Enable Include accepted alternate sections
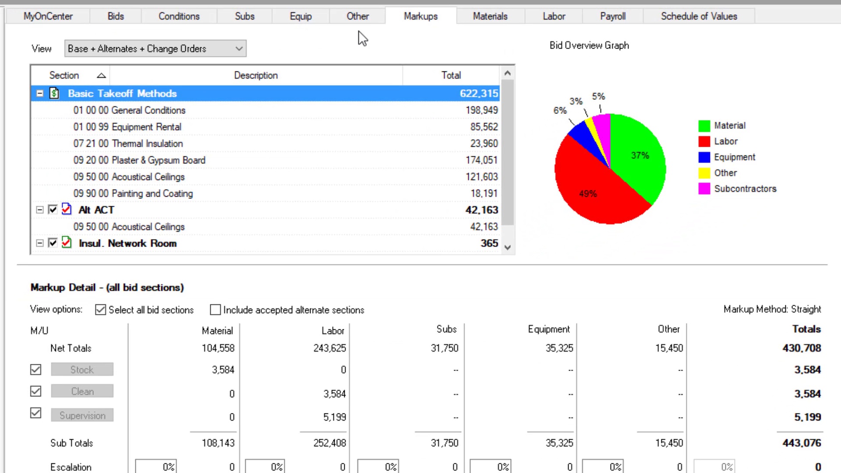Screen dimensions: 841x473 point(215,310)
